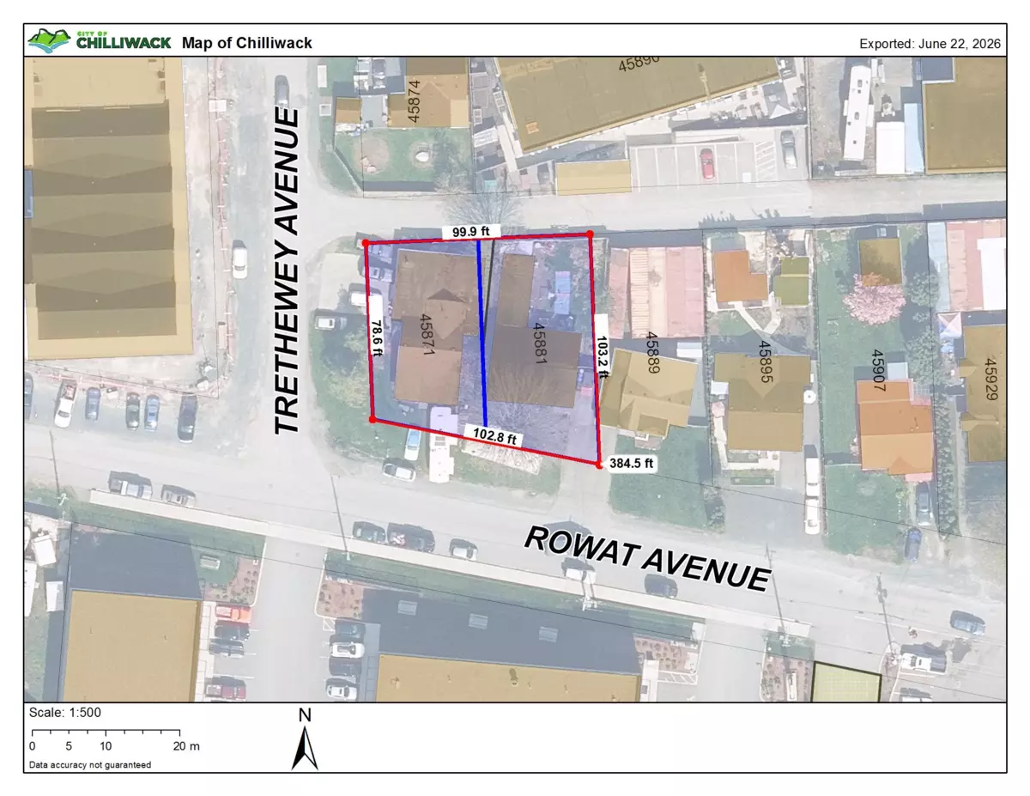Click the Exported date text
Screen dimensions: 1030x796
pos(930,44)
